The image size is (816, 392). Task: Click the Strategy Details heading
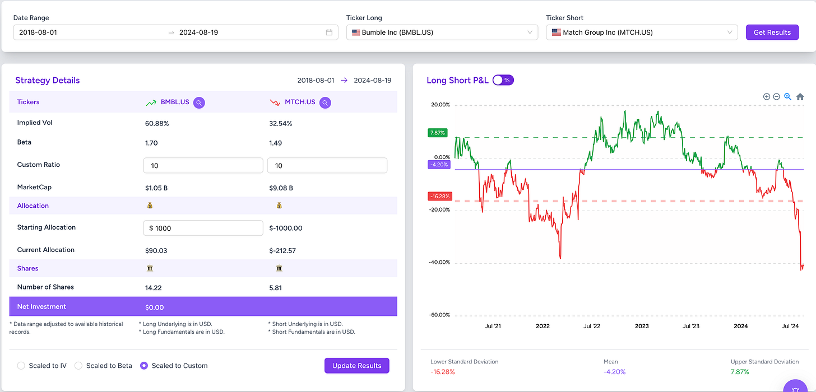pyautogui.click(x=48, y=80)
